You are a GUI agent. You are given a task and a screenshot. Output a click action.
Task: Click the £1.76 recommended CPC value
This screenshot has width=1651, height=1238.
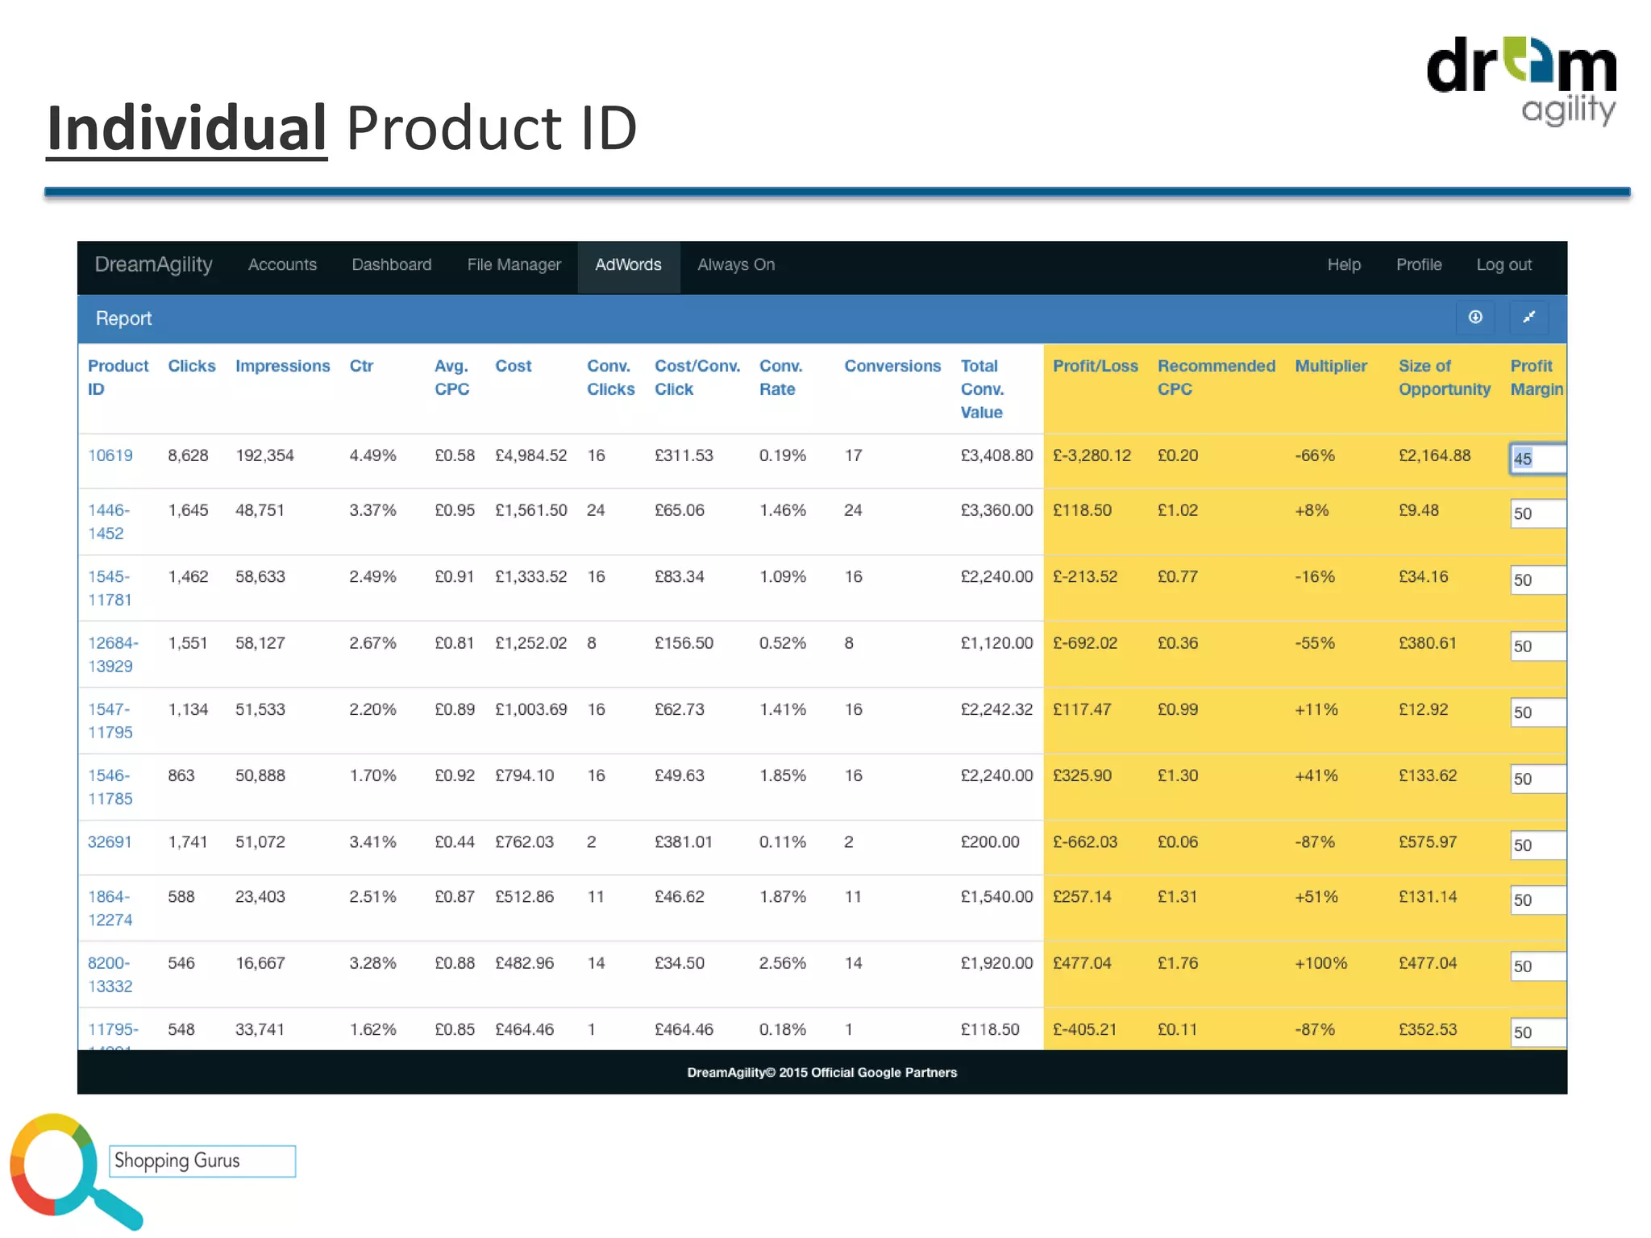click(1177, 963)
